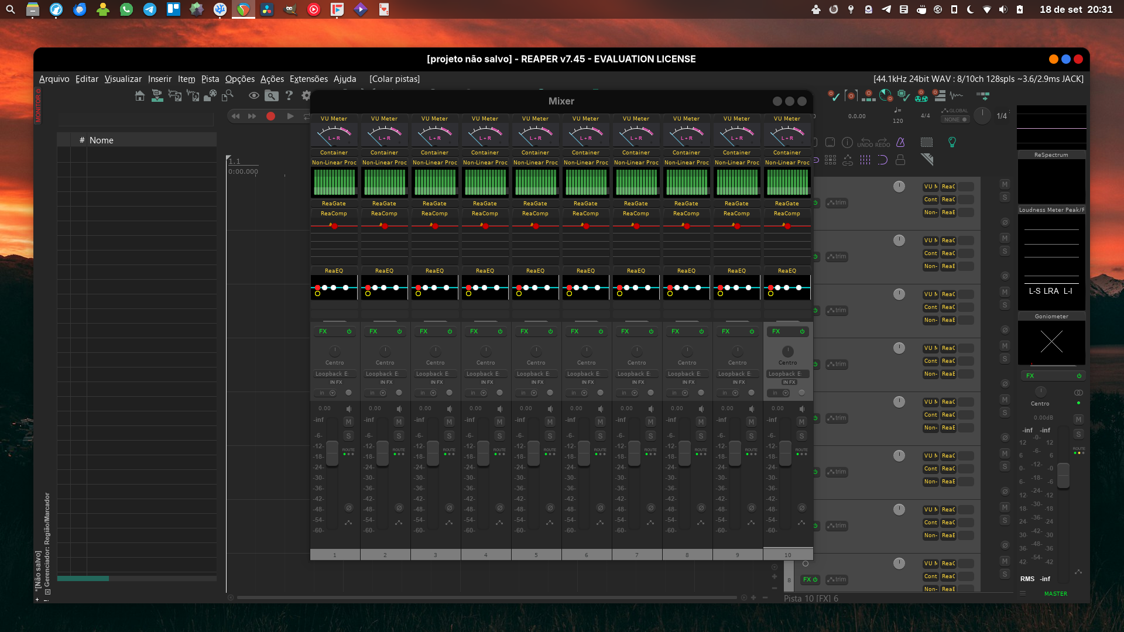This screenshot has height=632, width=1124.
Task: Click the home icon in main toolbar
Action: coord(139,95)
